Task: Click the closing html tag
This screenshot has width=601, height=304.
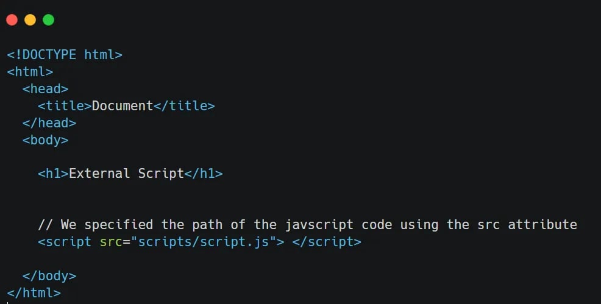Action: (x=34, y=293)
